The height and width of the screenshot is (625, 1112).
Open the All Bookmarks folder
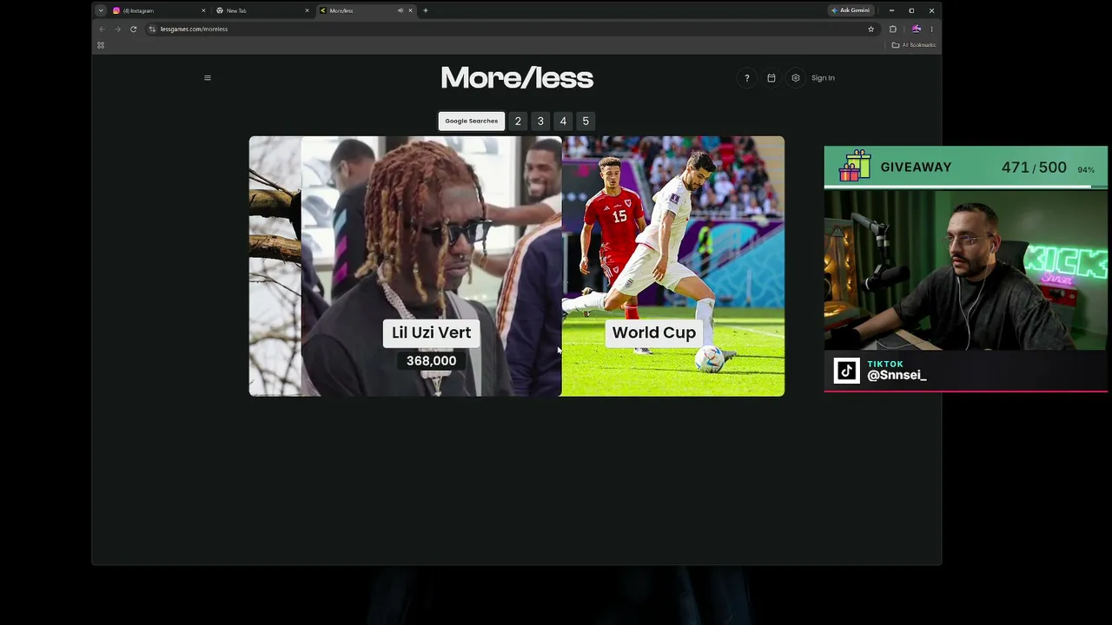(x=914, y=45)
